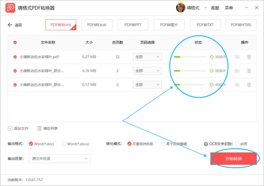Click the 页码选择 column header
This screenshot has width=264, height=186.
(147, 42)
